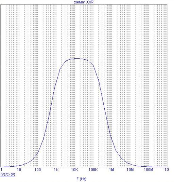The image size is (174, 182).
Task: Click the 1M frequency axis tick label
Action: pos(111,170)
